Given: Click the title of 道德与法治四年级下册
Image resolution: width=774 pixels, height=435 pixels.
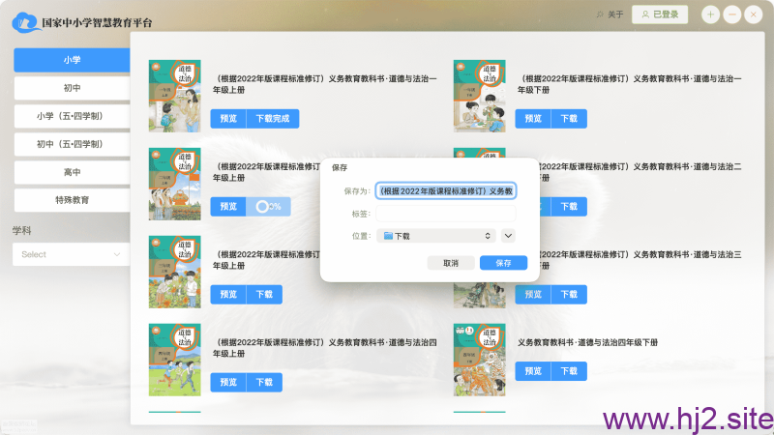Looking at the screenshot, I should pyautogui.click(x=587, y=342).
